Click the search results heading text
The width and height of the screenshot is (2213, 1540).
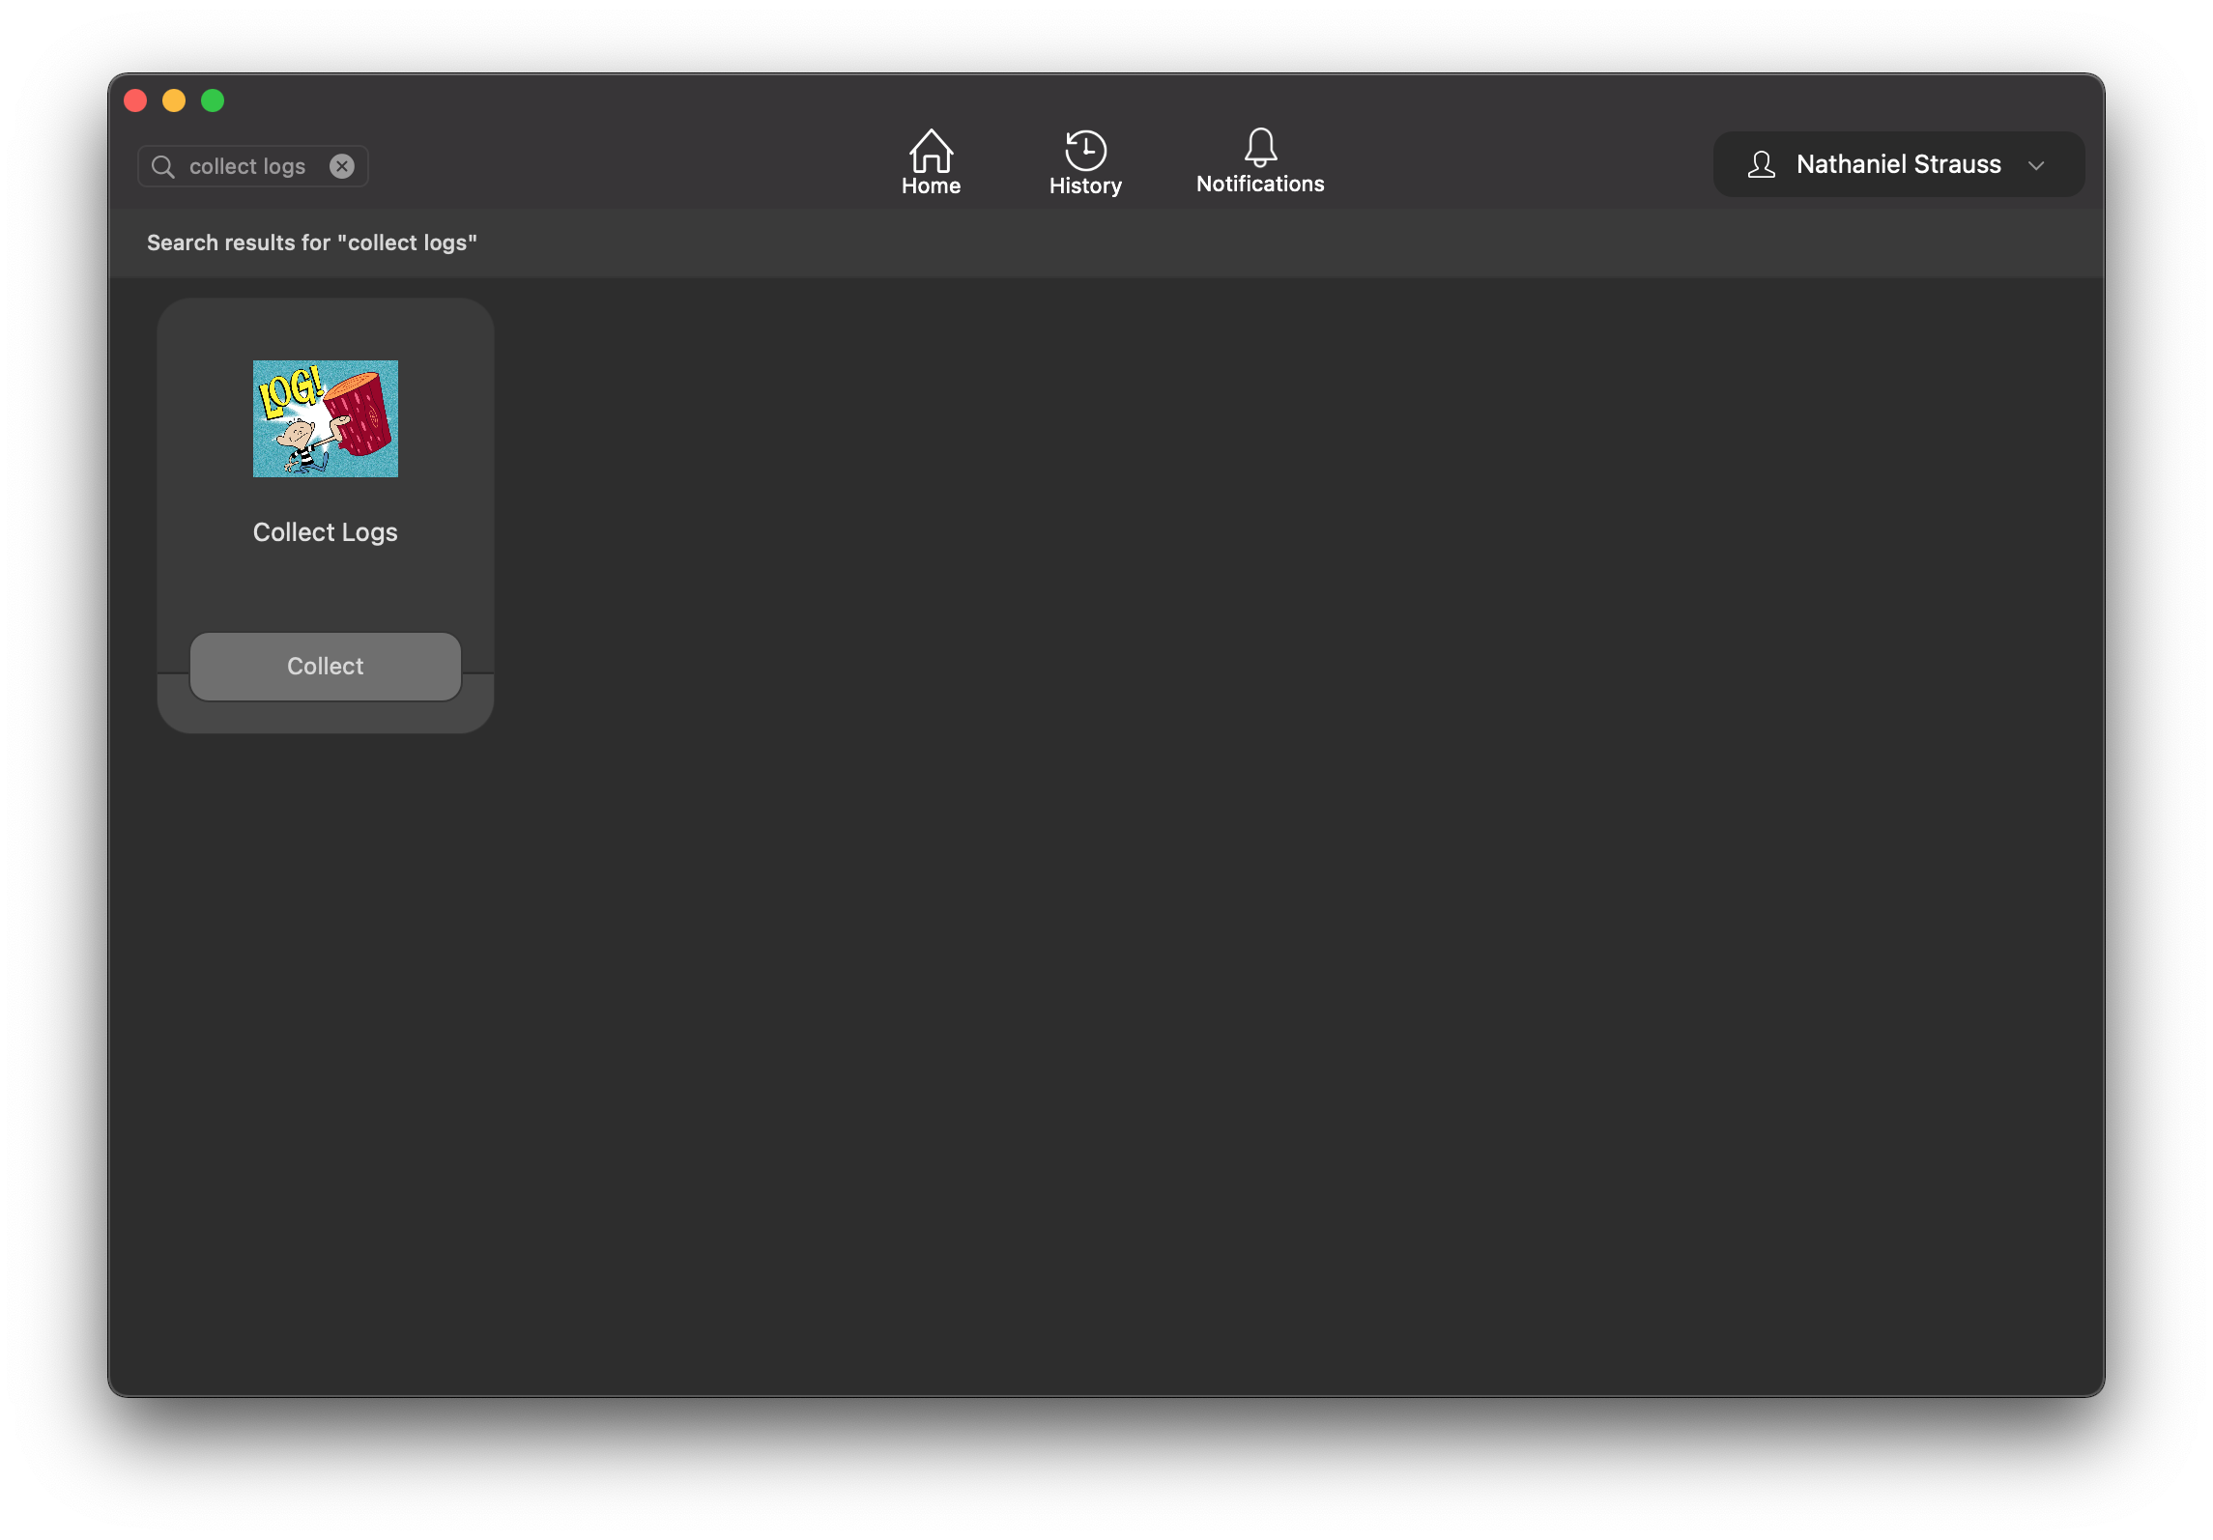pyautogui.click(x=312, y=242)
